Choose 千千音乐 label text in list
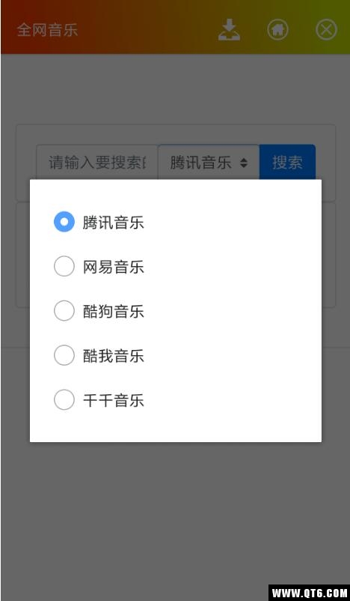 (114, 400)
